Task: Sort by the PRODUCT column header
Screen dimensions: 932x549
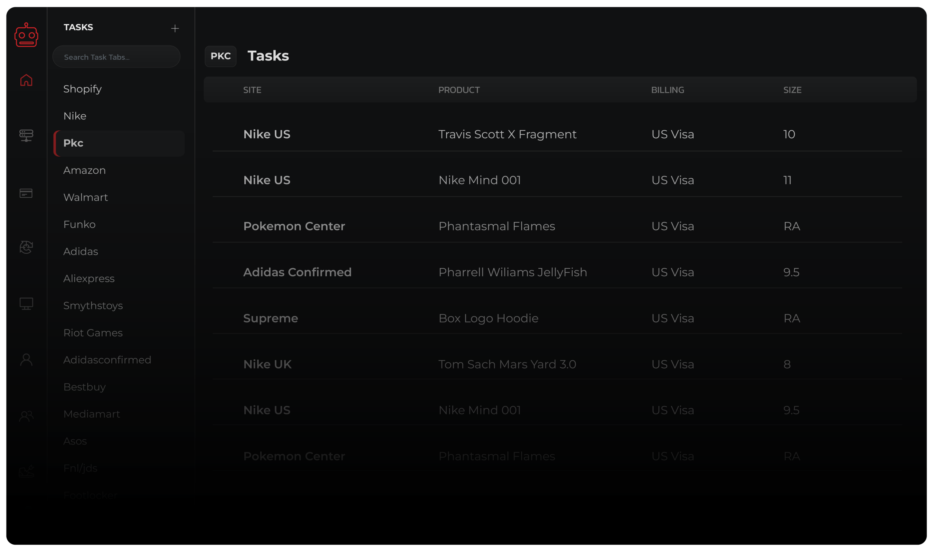Action: pyautogui.click(x=459, y=90)
